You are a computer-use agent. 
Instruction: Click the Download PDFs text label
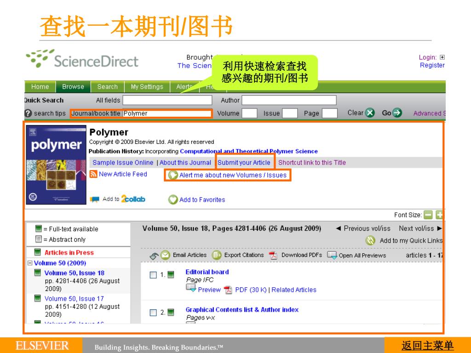pos(302,255)
